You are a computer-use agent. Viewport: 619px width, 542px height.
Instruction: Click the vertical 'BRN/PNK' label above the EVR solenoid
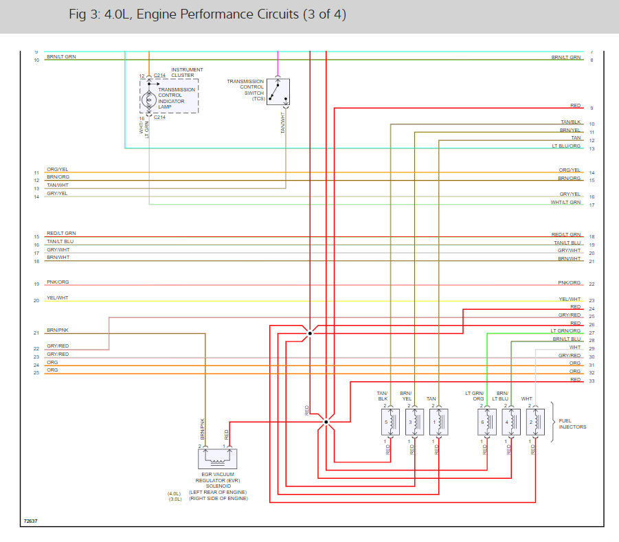pyautogui.click(x=203, y=429)
